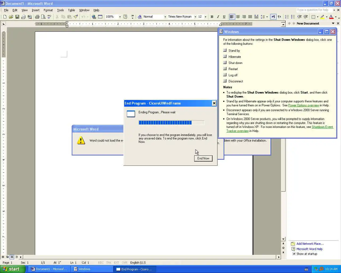Image resolution: width=341 pixels, height=273 pixels.
Task: Expand the Highlight color dropdown arrow
Action: (x=327, y=17)
